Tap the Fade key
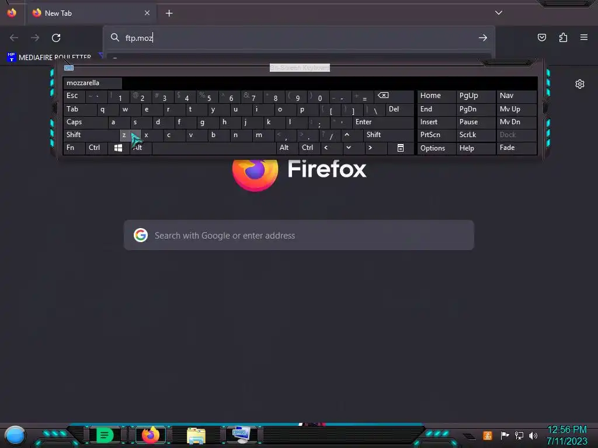598x448 pixels. point(516,148)
